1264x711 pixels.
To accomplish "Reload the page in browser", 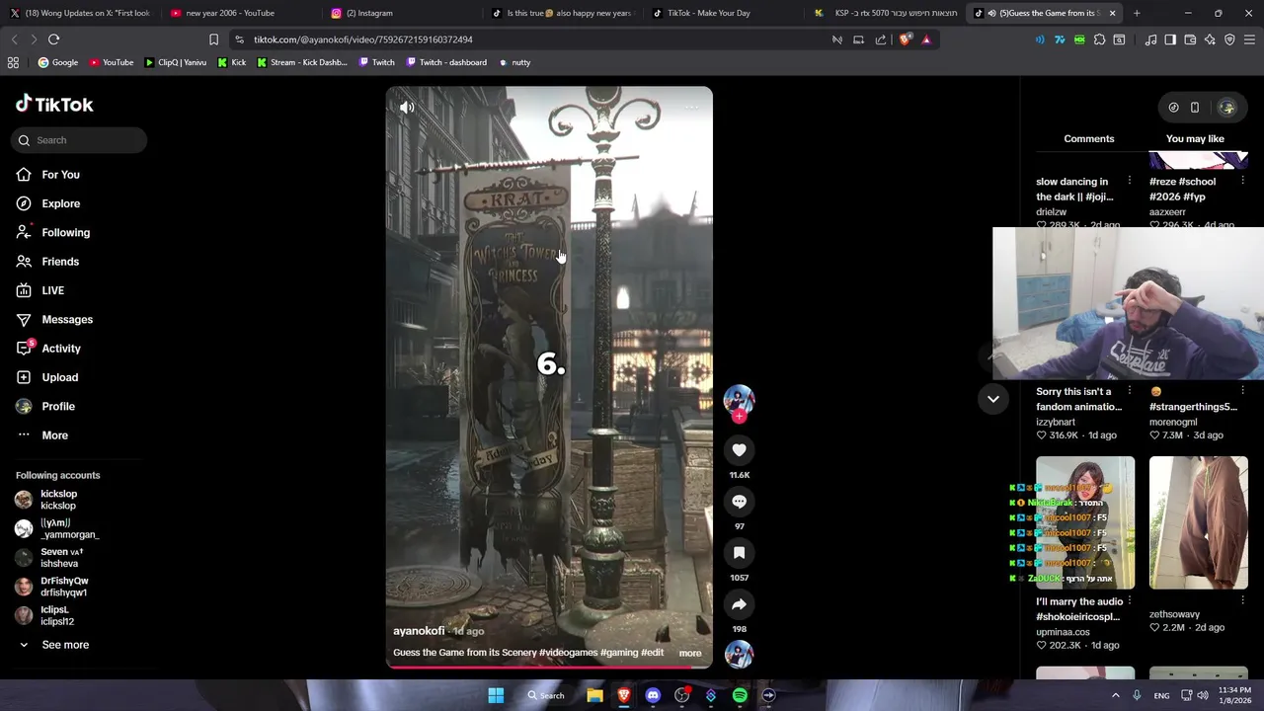I will [x=53, y=39].
